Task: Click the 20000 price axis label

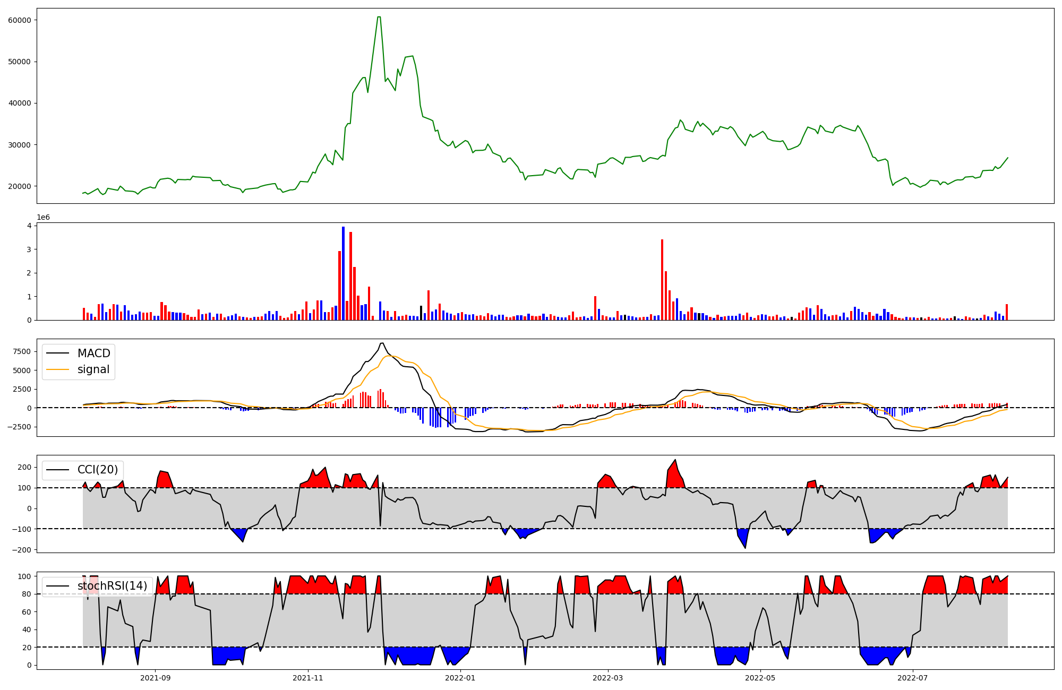Action: 20,186
